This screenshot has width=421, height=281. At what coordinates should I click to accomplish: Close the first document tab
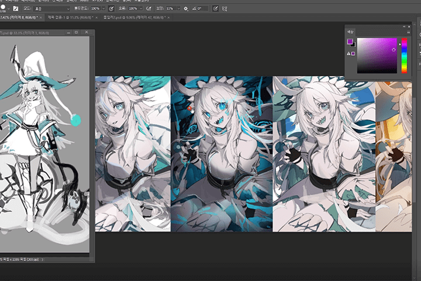click(x=41, y=18)
